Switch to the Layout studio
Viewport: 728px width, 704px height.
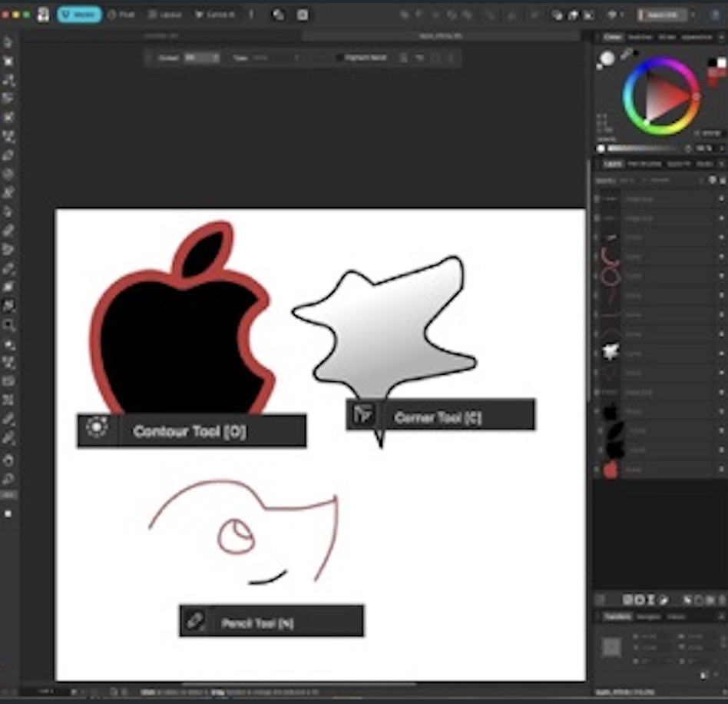pyautogui.click(x=165, y=15)
